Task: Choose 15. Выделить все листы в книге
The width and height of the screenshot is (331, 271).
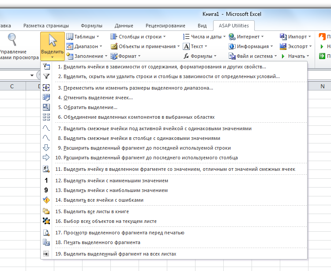Action: pos(174,211)
